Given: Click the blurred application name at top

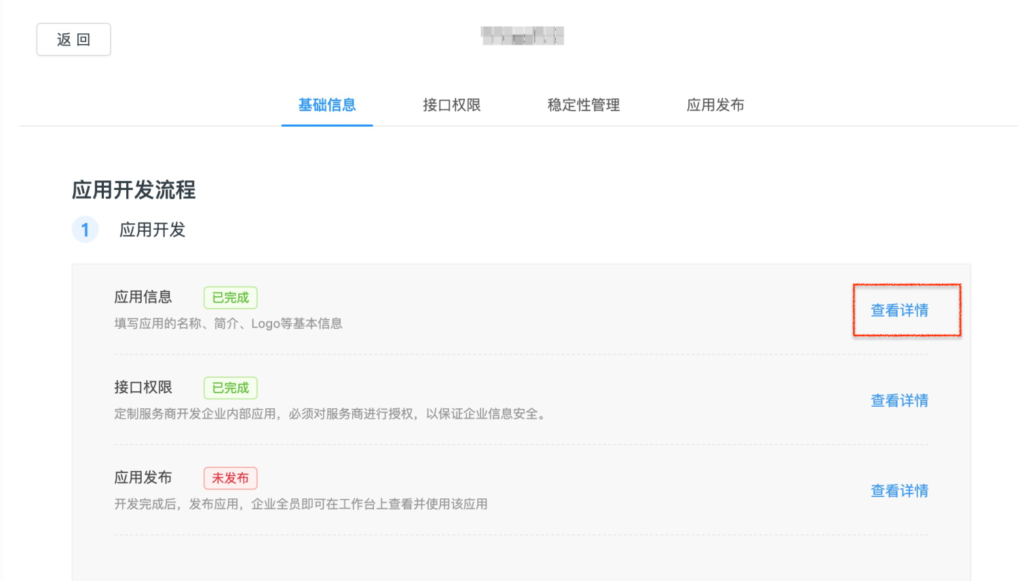Looking at the screenshot, I should click(522, 35).
